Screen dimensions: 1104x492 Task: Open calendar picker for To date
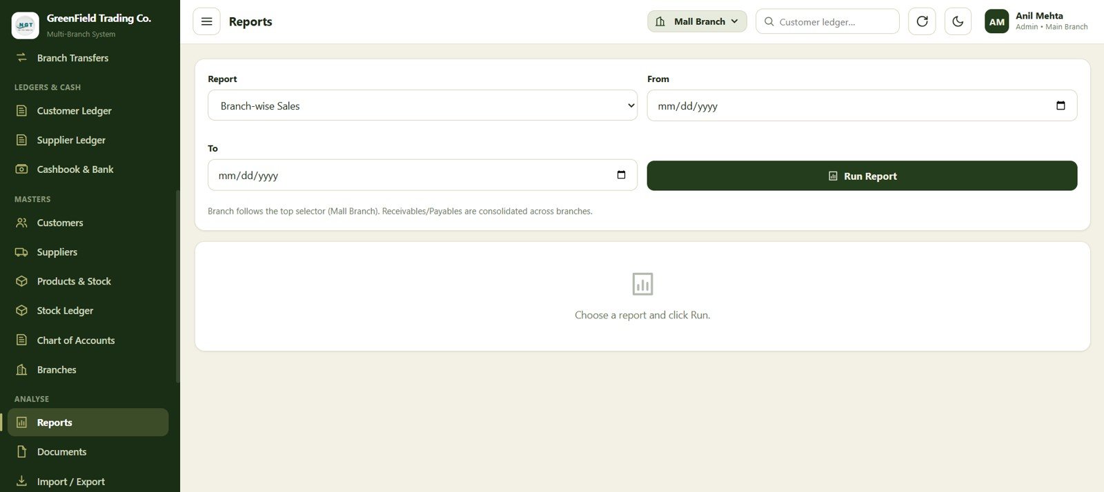(x=621, y=175)
